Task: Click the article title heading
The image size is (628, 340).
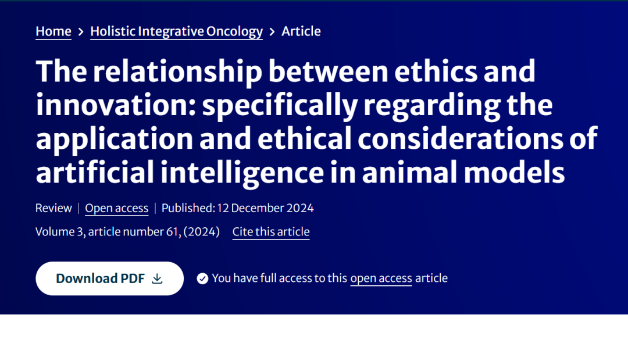Action: click(x=316, y=121)
